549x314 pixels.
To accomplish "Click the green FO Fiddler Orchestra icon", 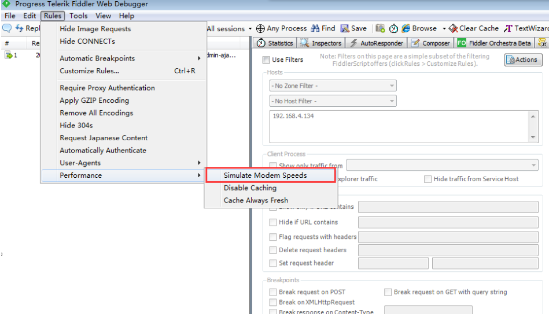I will point(462,43).
